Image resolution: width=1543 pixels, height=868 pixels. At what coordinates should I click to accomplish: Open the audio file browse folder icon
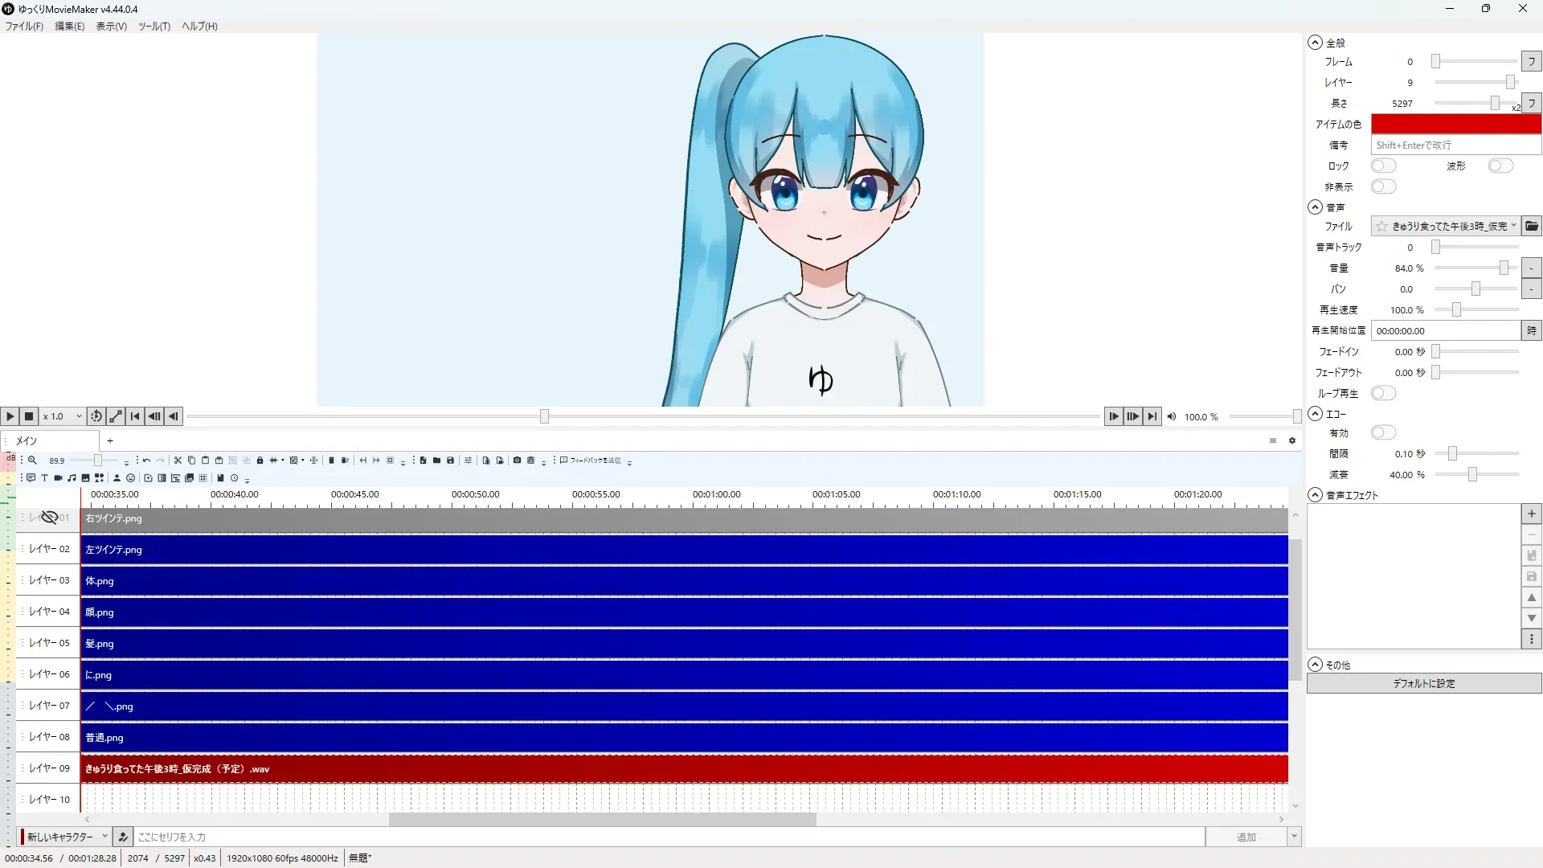[x=1532, y=226]
